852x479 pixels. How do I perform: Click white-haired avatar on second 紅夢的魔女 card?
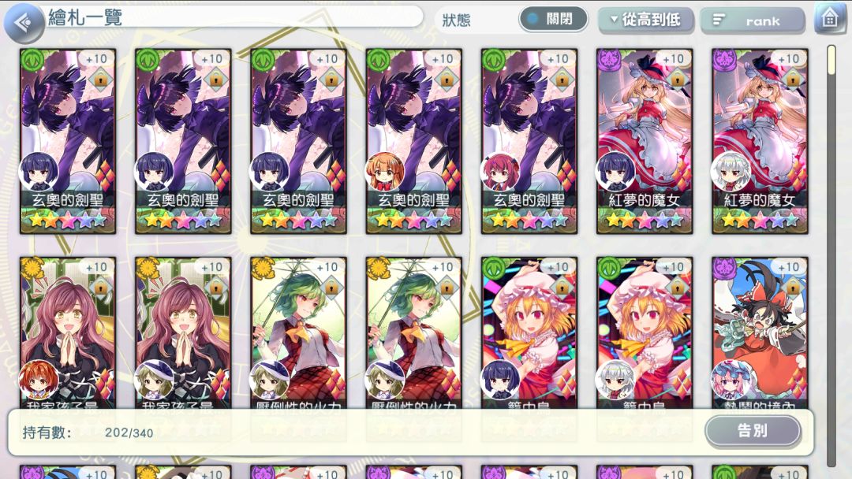731,172
